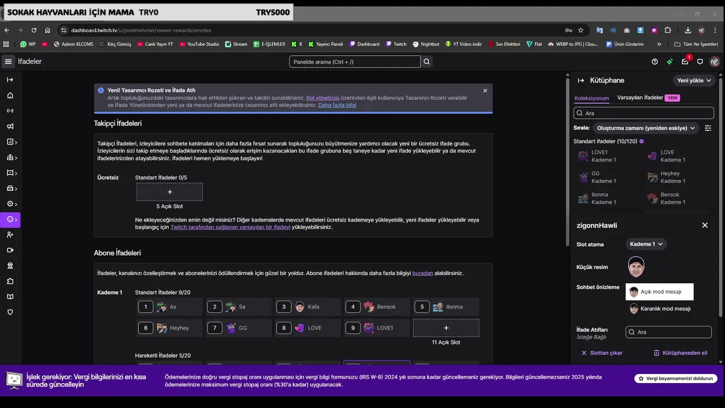
Task: Open Stream Manager via the broadcast icon
Action: 10,110
